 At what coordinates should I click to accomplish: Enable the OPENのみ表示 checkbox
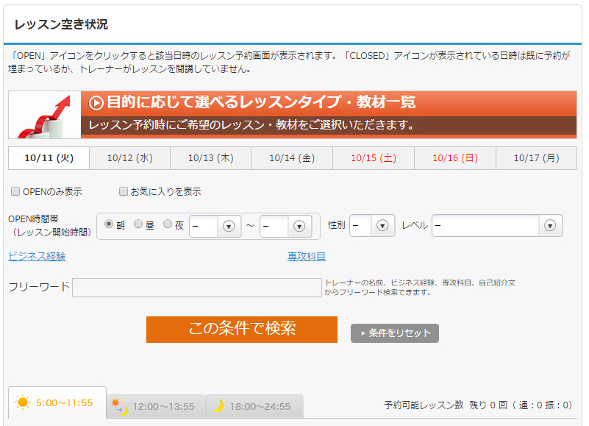15,192
